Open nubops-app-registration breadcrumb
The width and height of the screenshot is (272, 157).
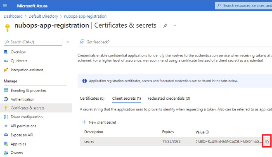pos(85,16)
